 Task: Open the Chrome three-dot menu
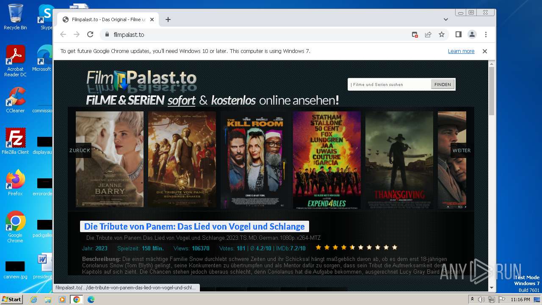point(486,34)
